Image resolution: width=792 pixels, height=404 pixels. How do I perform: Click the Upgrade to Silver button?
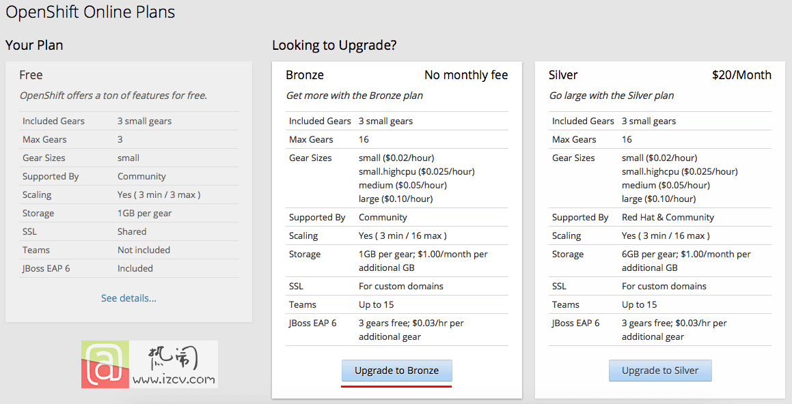click(660, 371)
